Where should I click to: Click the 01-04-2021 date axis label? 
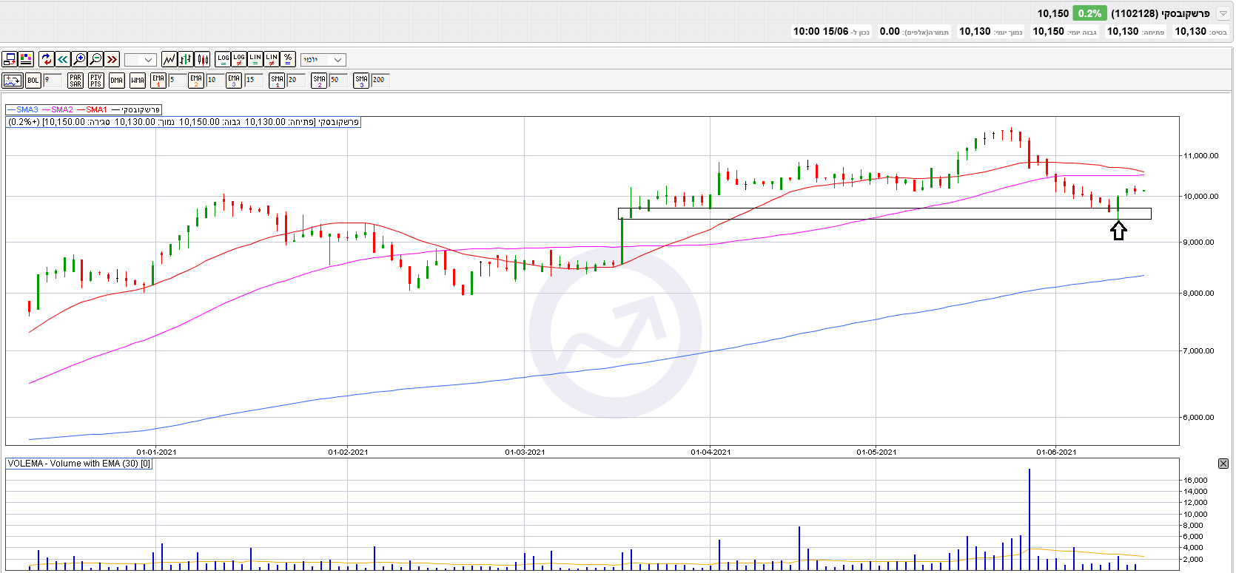(711, 452)
